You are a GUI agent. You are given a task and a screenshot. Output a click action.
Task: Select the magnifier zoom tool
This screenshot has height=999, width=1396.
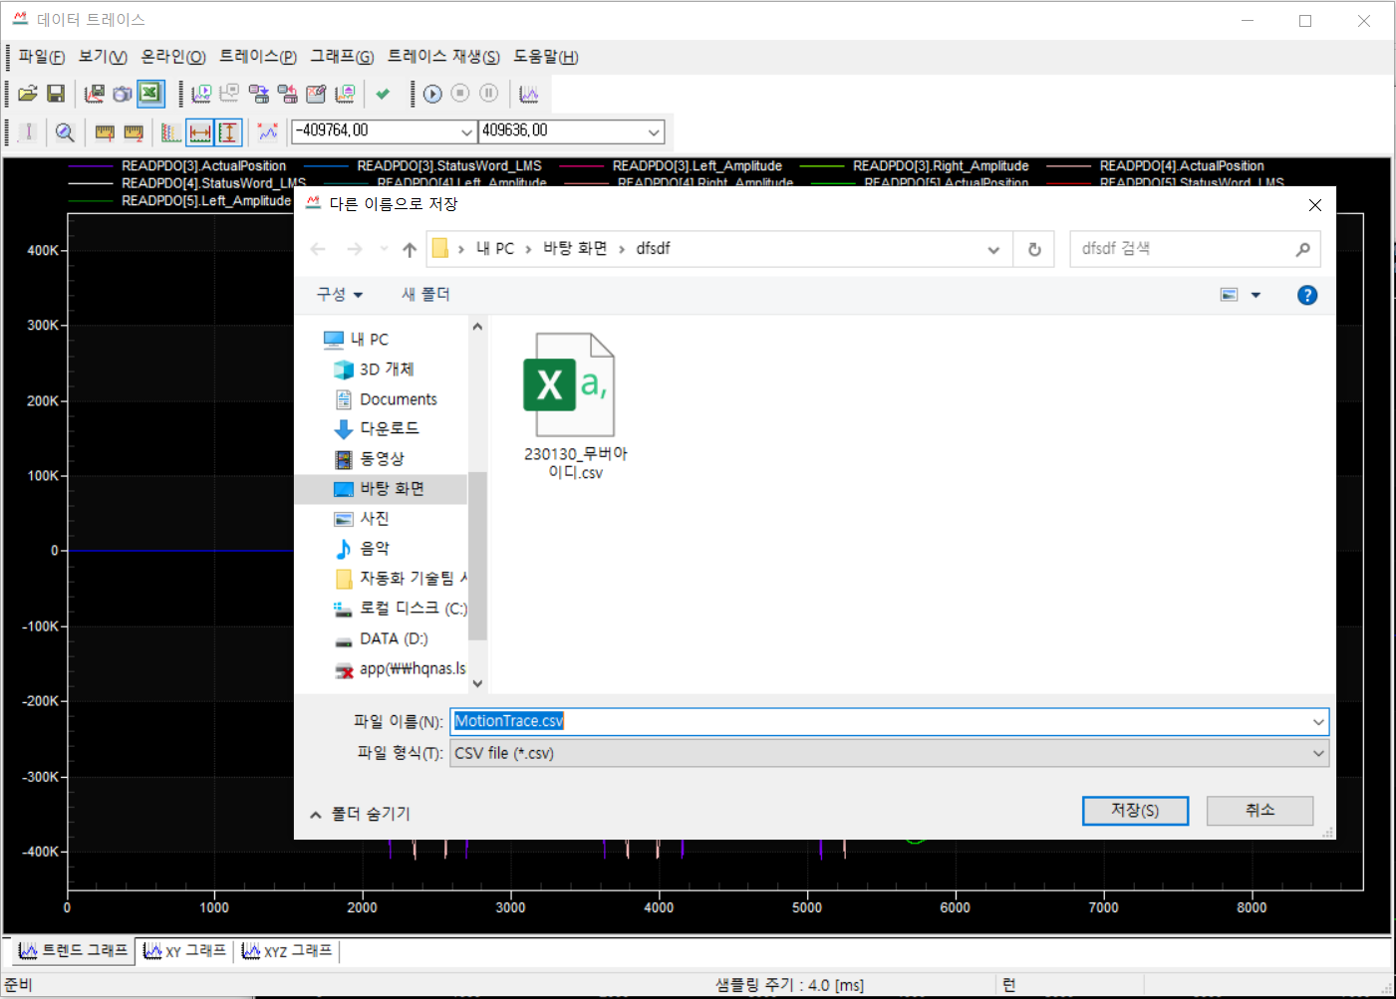(x=64, y=131)
